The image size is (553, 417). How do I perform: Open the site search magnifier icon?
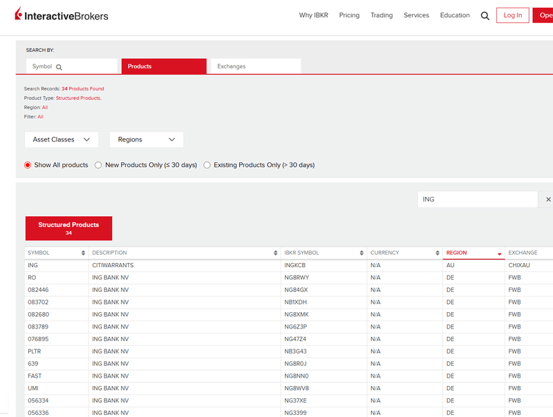[485, 15]
